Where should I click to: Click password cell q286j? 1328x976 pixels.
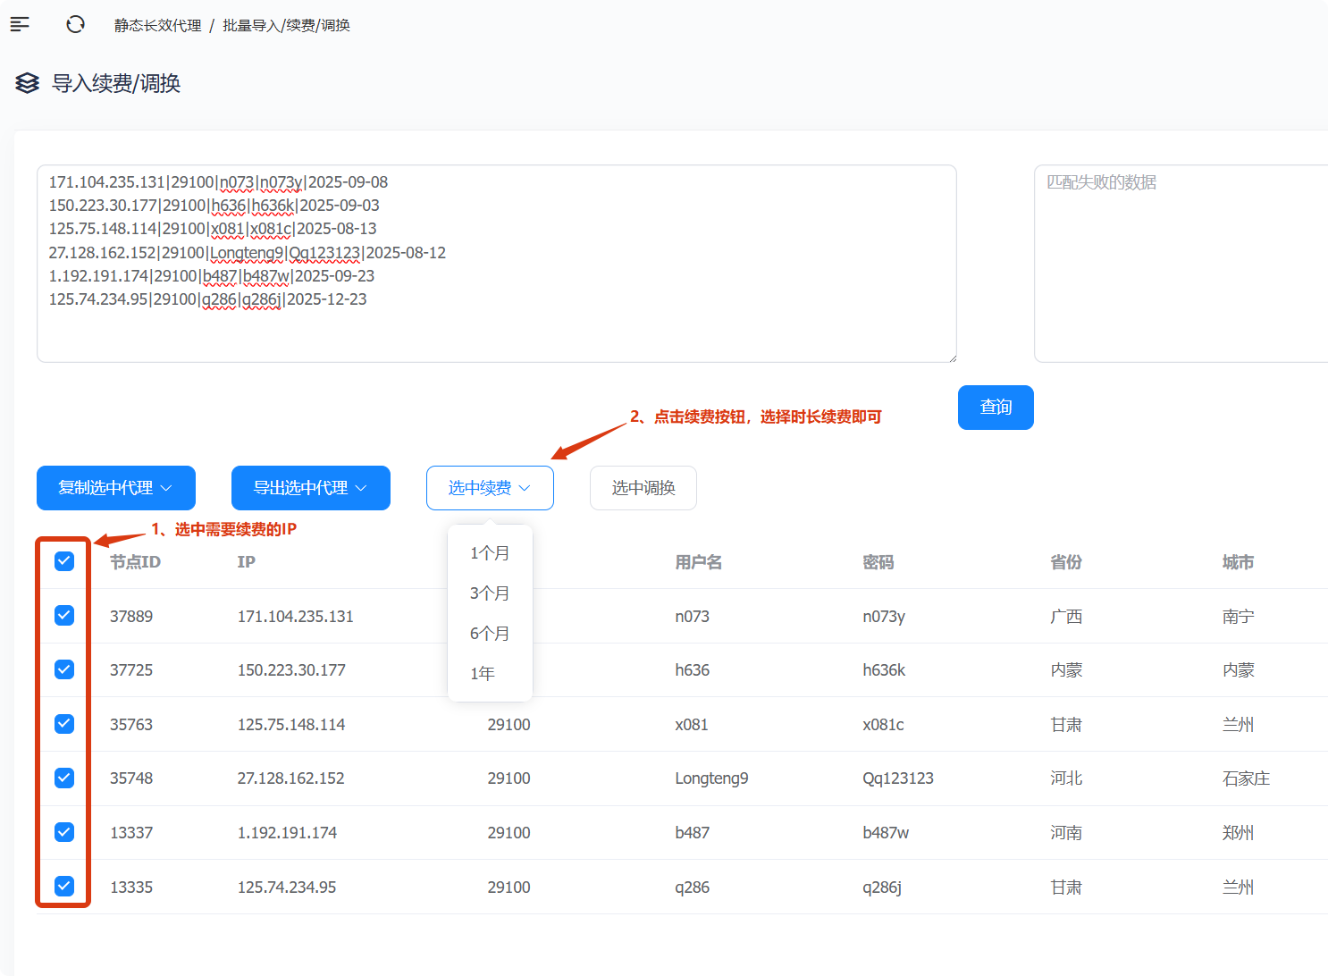pos(882,888)
